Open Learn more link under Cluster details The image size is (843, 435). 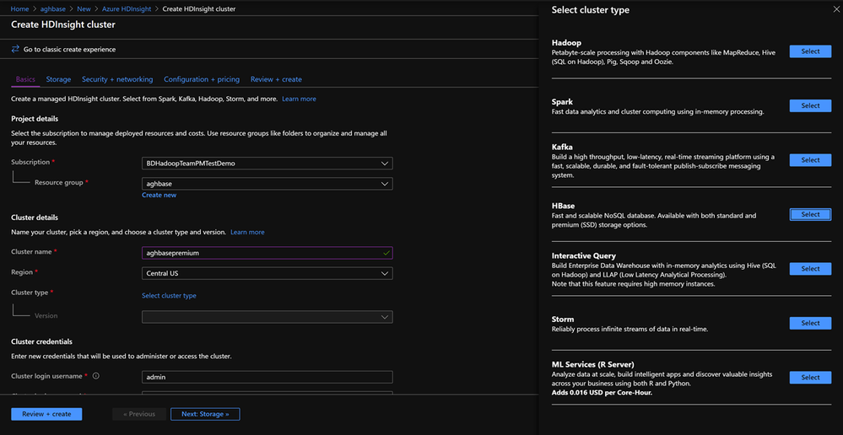247,233
